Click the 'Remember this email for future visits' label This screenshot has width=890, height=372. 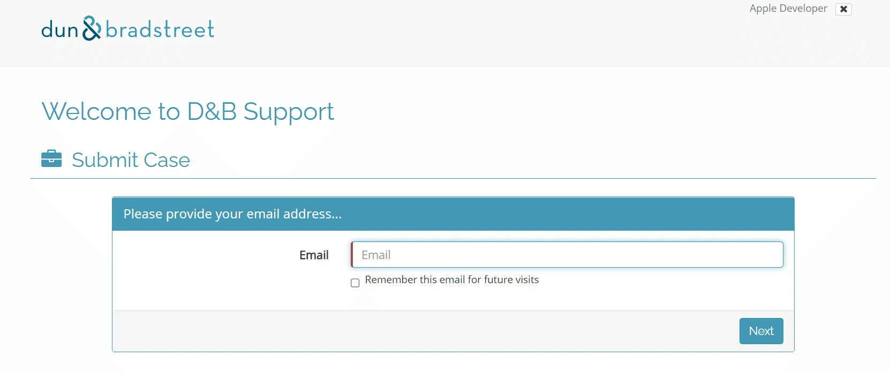coord(451,280)
